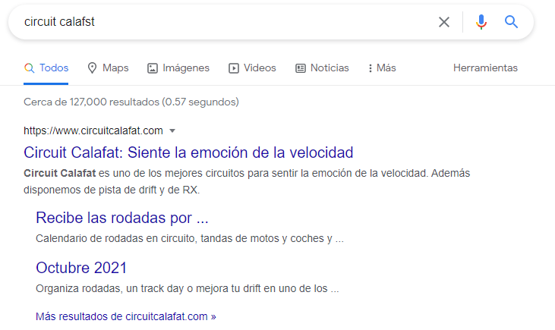The height and width of the screenshot is (330, 555).
Task: Open the 'Octubre 2021' sitelink
Action: [x=81, y=268]
